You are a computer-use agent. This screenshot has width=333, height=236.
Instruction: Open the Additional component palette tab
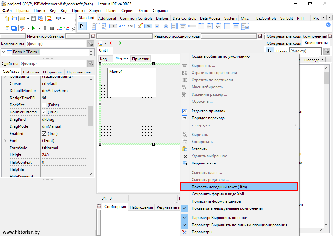click(107, 18)
